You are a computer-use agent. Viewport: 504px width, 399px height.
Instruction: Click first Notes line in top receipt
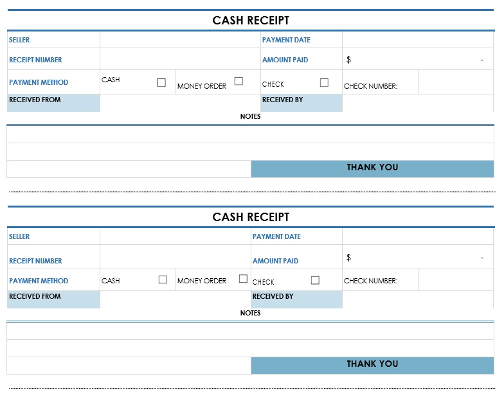click(250, 134)
